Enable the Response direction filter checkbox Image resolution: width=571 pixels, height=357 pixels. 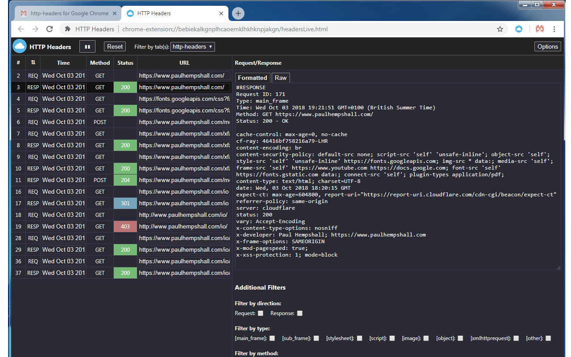(300, 313)
